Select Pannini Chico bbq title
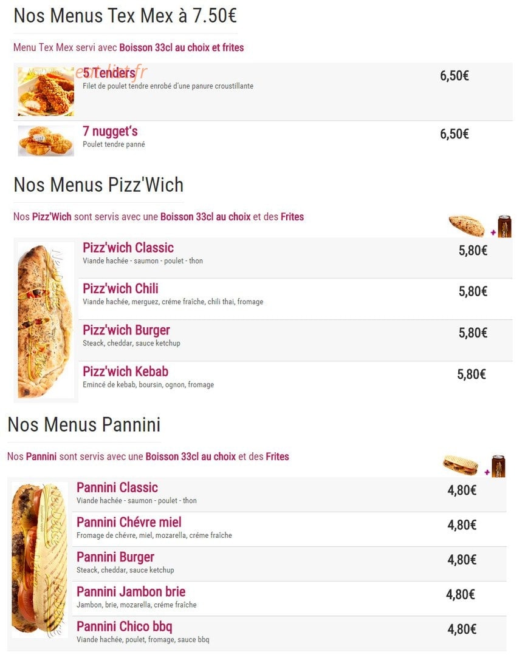 124,626
